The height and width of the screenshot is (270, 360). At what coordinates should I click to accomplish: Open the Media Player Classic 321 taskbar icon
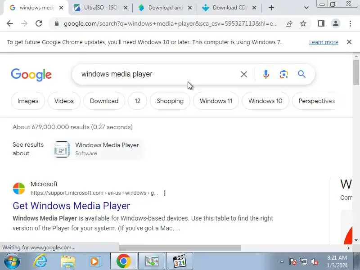click(x=179, y=261)
